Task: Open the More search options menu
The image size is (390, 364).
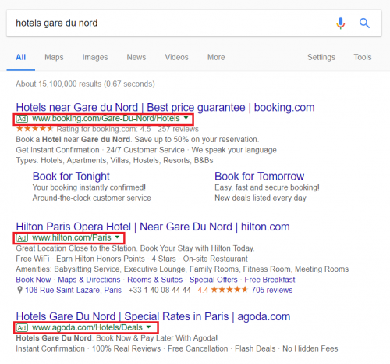Action: click(216, 57)
